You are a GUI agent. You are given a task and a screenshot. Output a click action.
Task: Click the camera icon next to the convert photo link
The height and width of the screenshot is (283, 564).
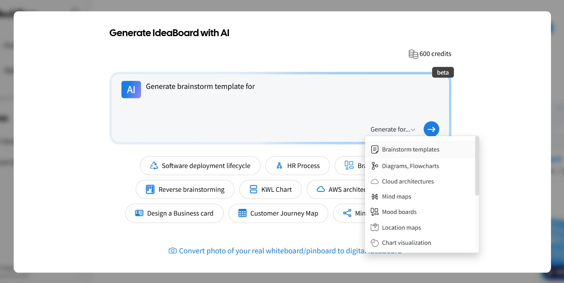172,251
